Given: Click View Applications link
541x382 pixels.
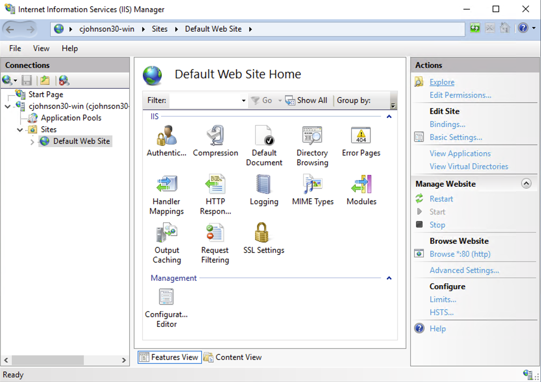Looking at the screenshot, I should [x=460, y=154].
